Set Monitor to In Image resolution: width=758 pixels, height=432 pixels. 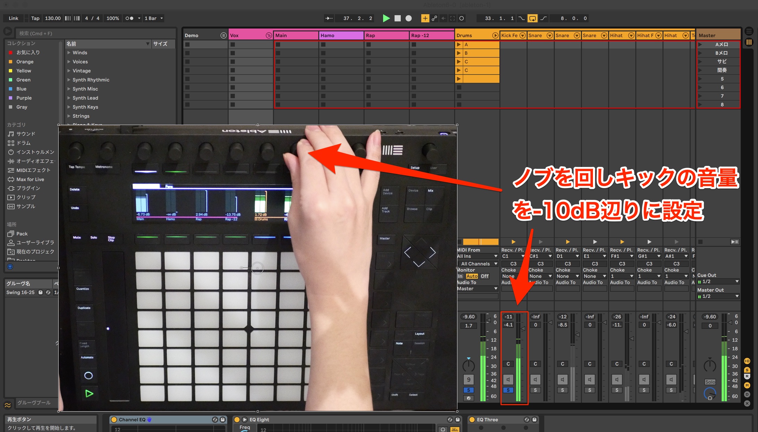click(x=460, y=276)
